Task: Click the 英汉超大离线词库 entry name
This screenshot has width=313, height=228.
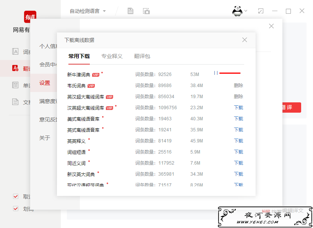Action: click(x=86, y=97)
